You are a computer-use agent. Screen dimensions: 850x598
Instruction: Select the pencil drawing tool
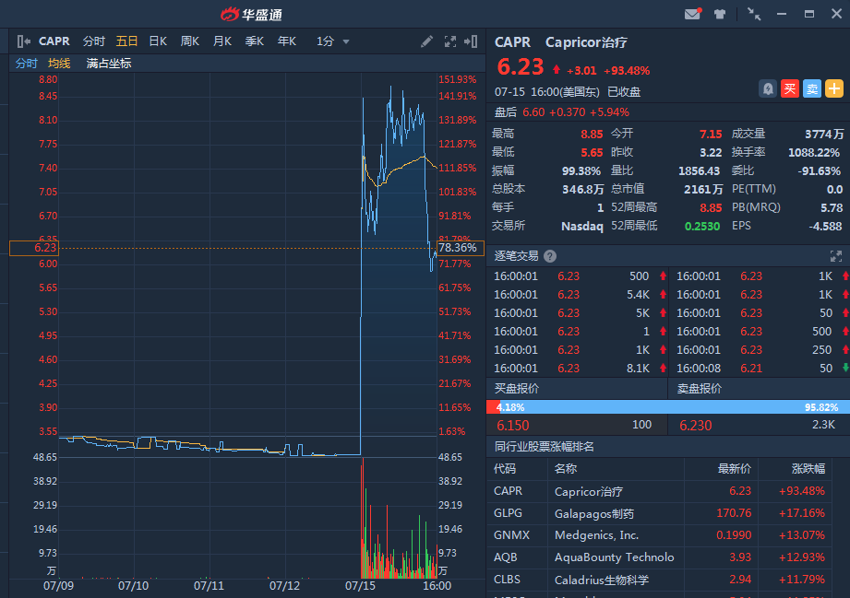tap(426, 41)
